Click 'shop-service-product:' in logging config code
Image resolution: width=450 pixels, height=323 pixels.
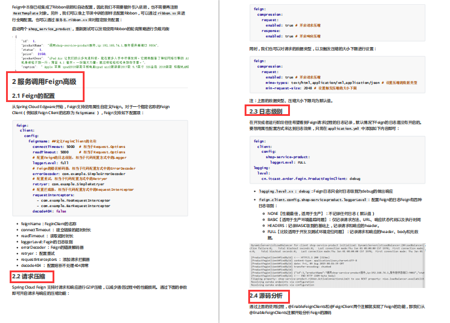pos(288,157)
